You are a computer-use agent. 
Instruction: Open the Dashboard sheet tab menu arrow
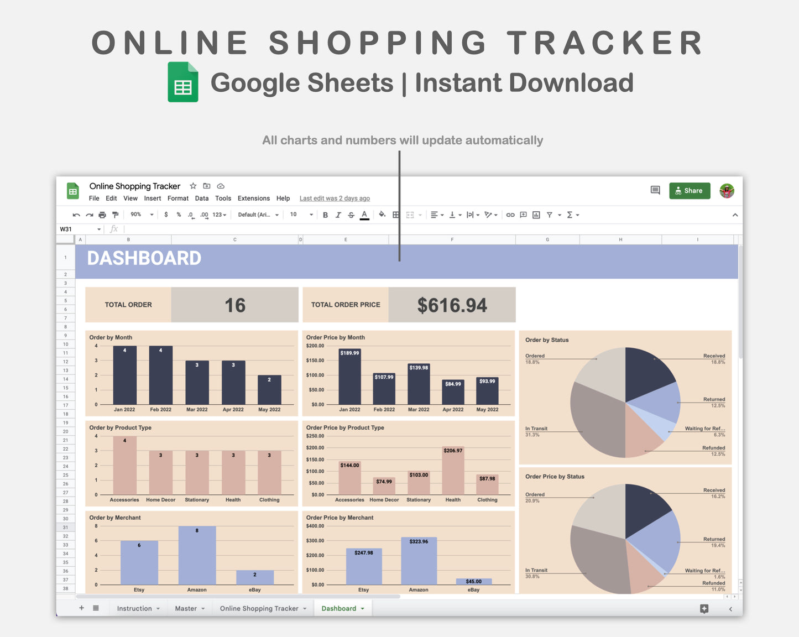(x=363, y=608)
